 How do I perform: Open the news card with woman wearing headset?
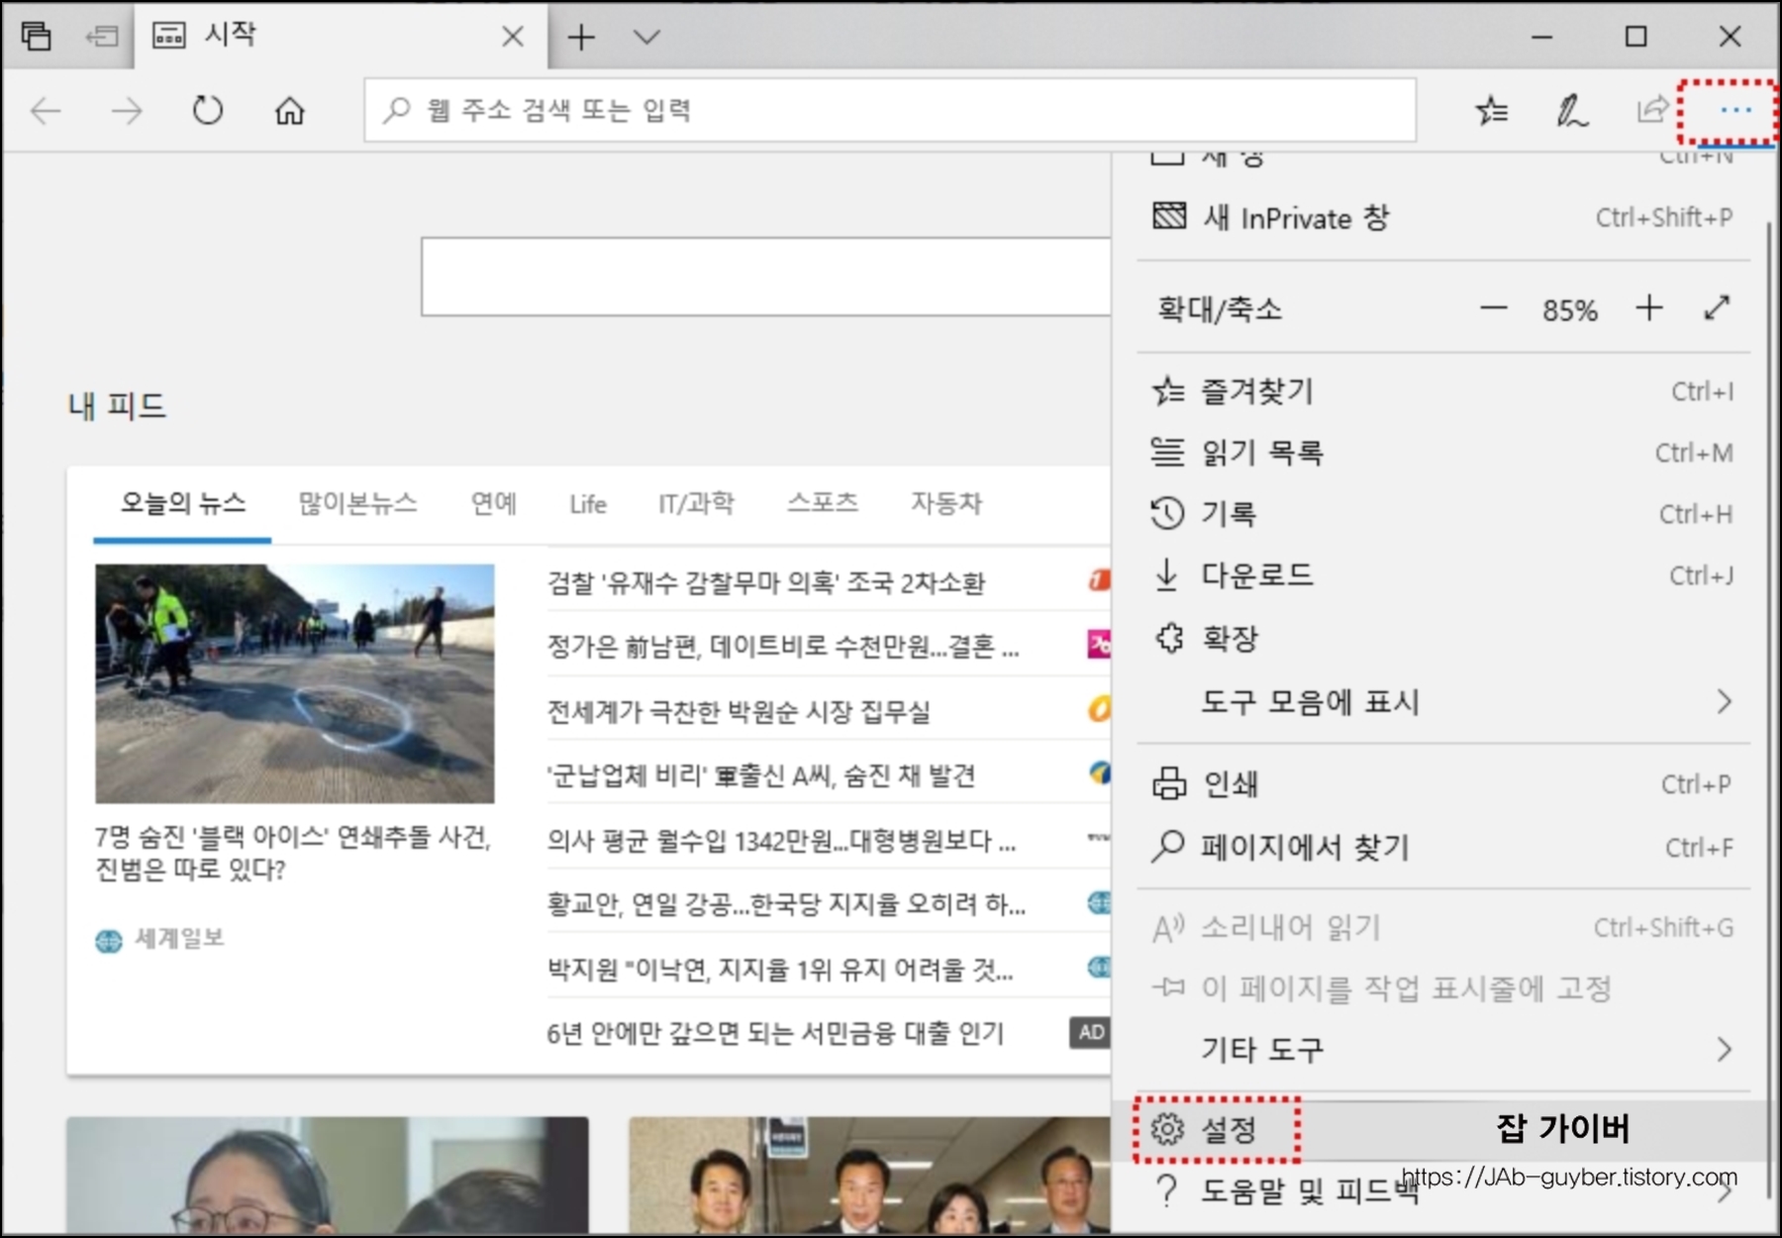pyautogui.click(x=328, y=1176)
